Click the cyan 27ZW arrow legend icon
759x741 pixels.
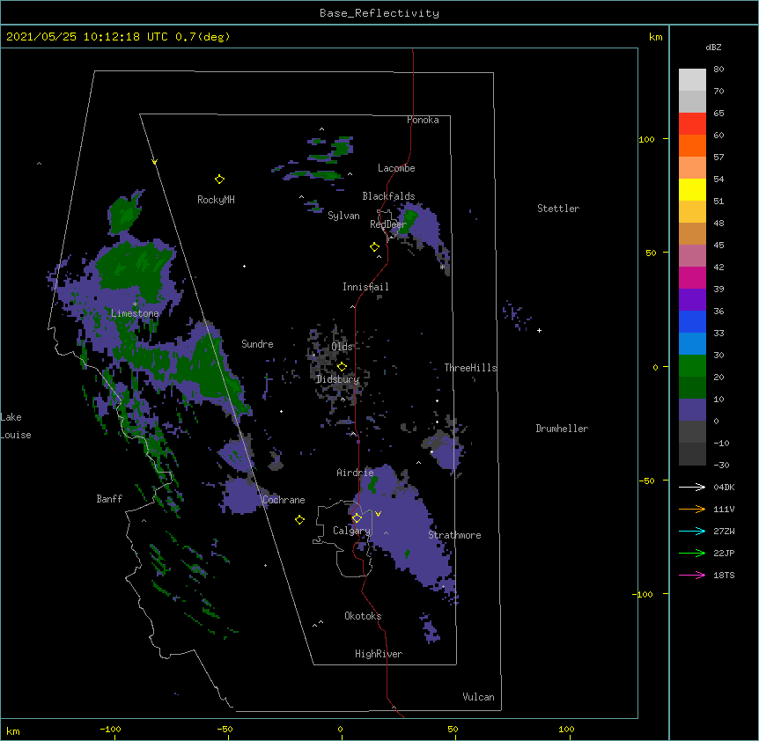692,531
